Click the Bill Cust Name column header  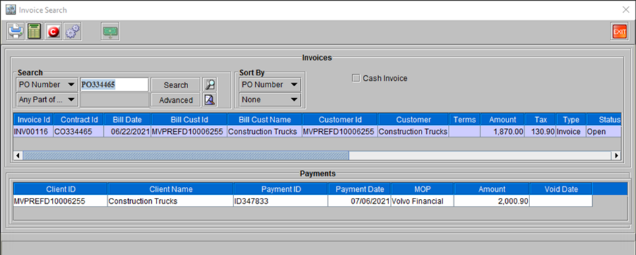click(265, 120)
